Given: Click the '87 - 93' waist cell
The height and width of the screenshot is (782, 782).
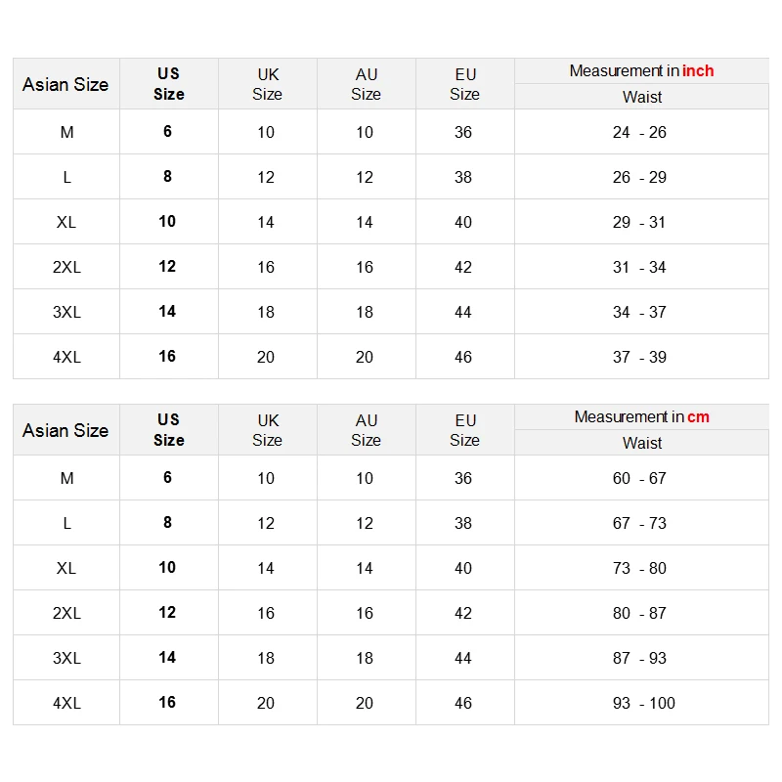Looking at the screenshot, I should pos(640,658).
